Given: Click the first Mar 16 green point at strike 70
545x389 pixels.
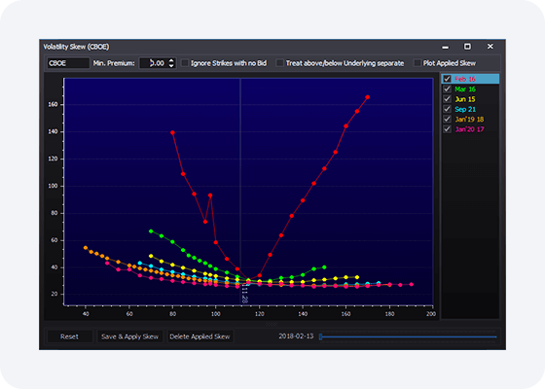Looking at the screenshot, I should 151,231.
